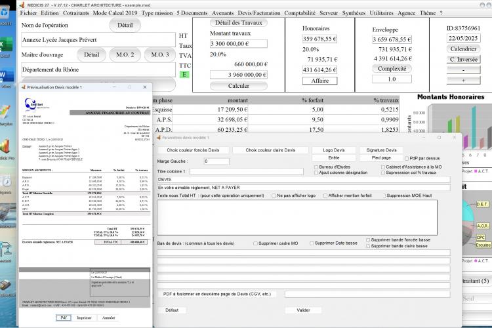Click Choix couleur foncée Devis button
The width and height of the screenshot is (492, 328).
tap(193, 150)
